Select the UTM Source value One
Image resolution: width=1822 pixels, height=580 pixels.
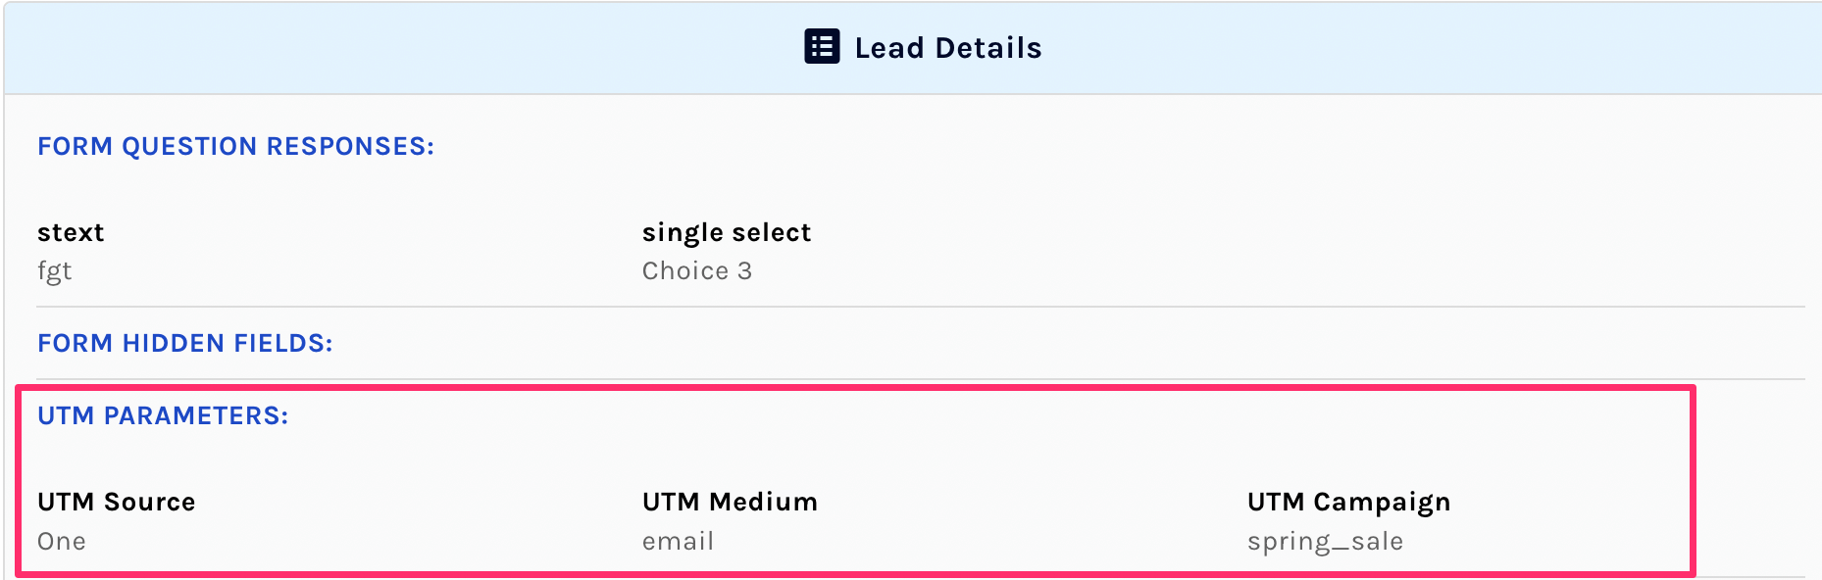pyautogui.click(x=62, y=541)
